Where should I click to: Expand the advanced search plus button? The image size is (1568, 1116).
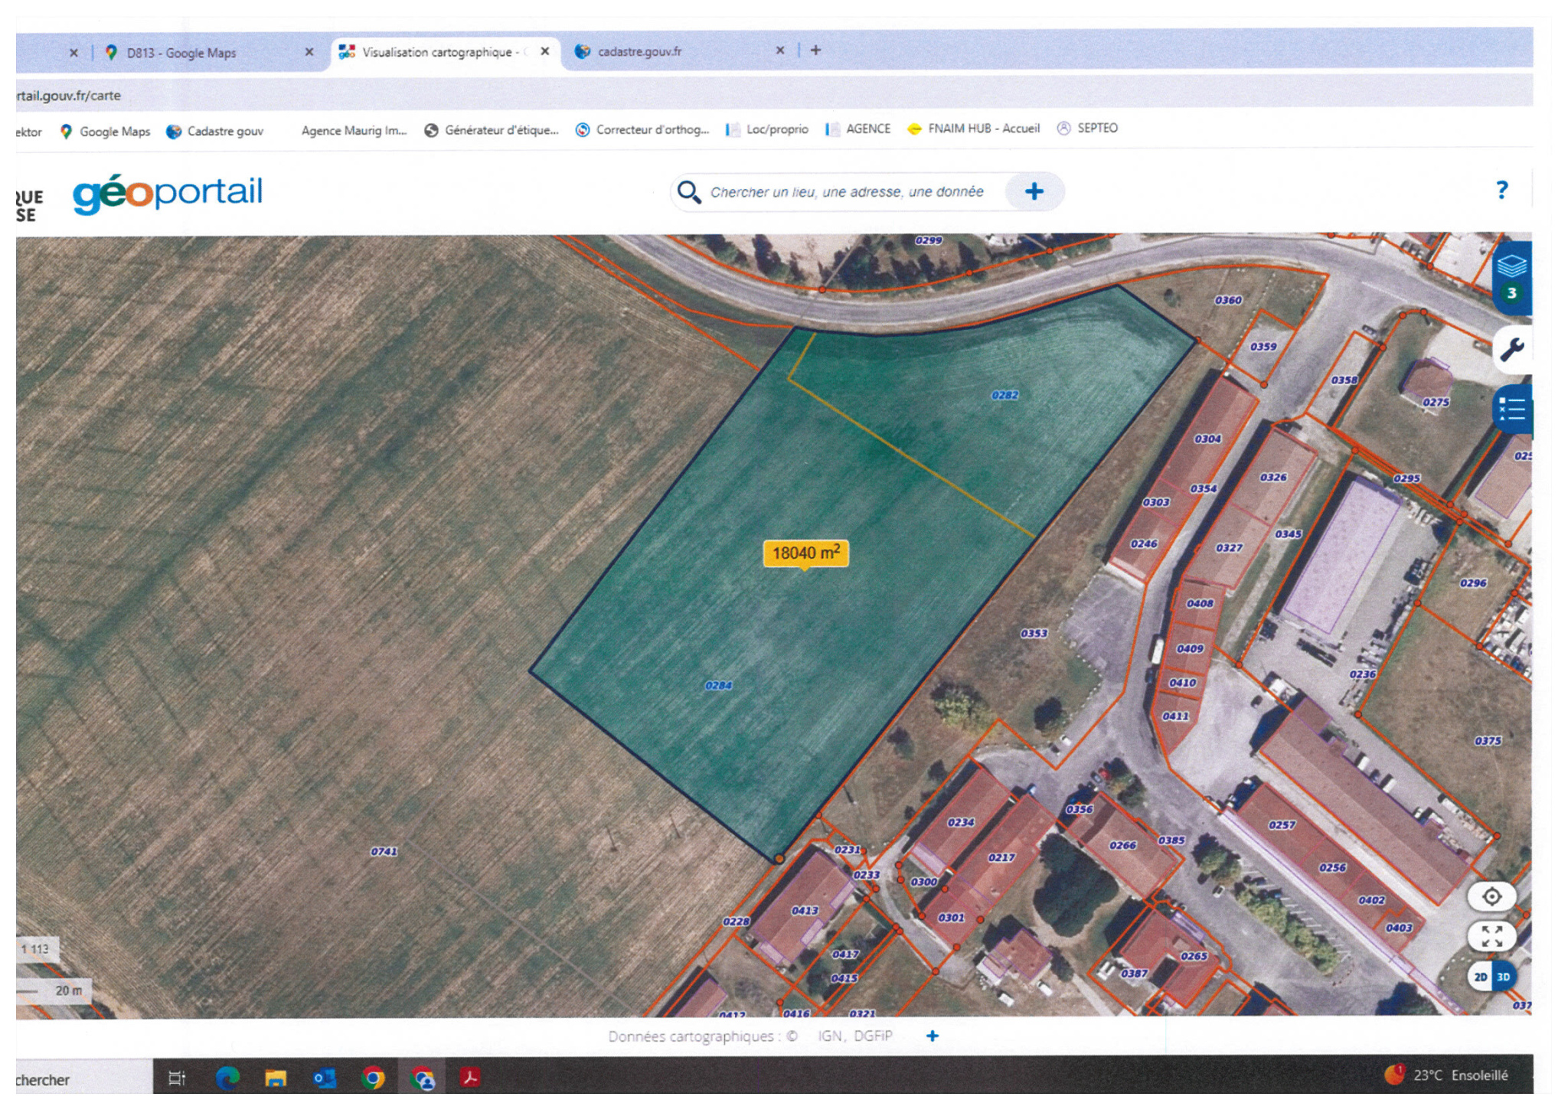[1034, 191]
